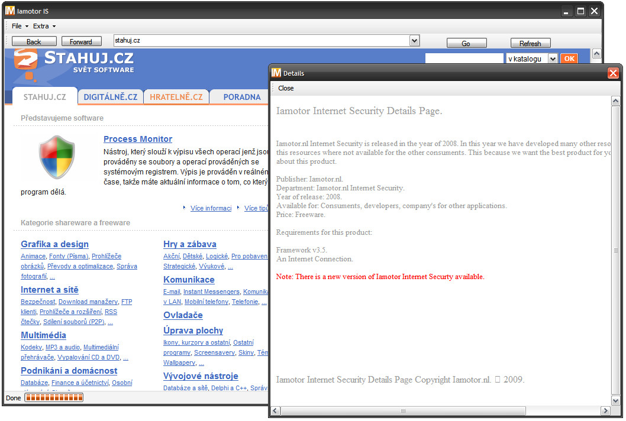Click the Logické games link
626x421 pixels.
point(217,256)
